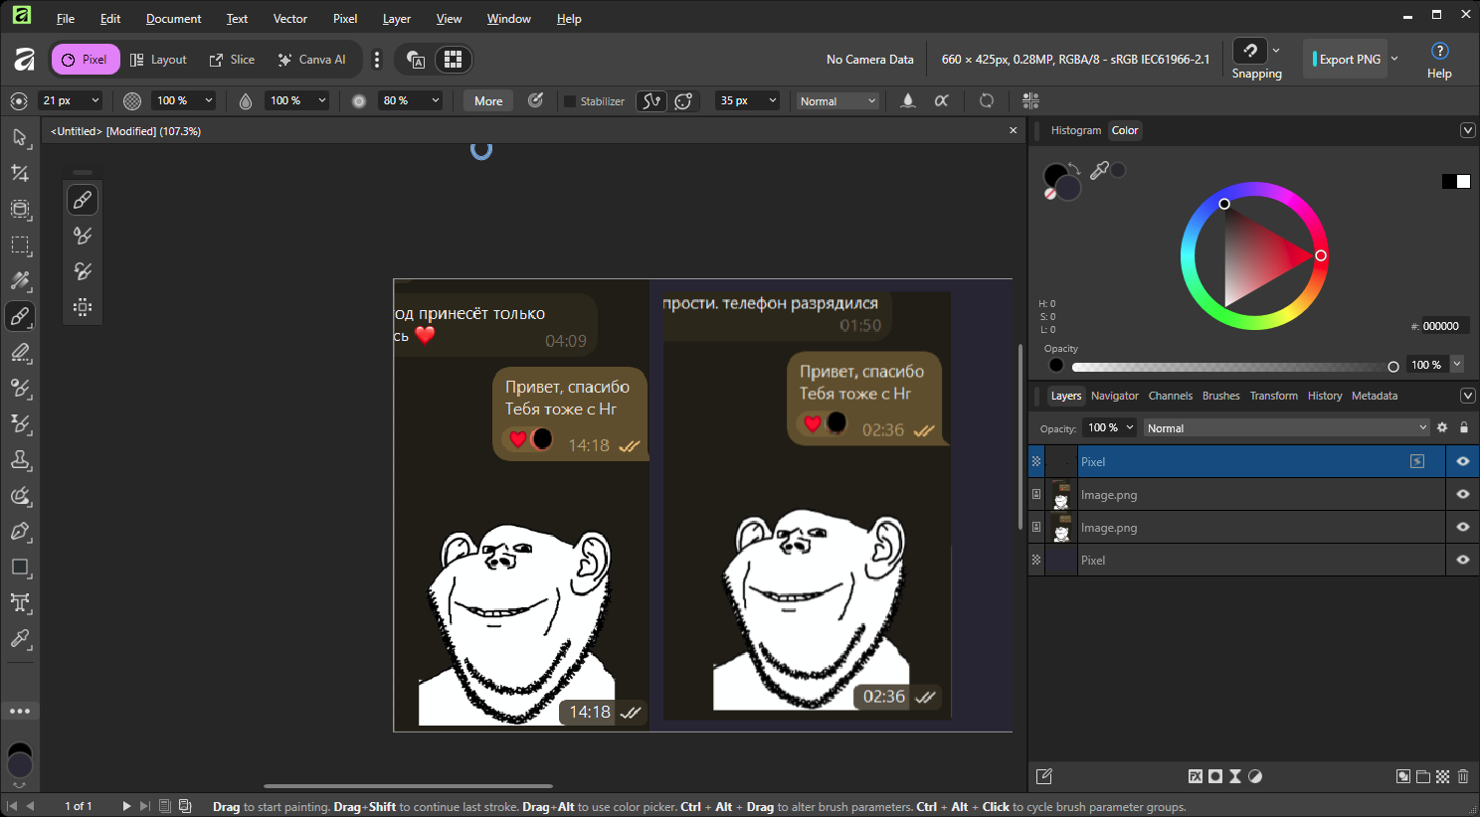
Task: Click the More button in the context toolbar
Action: point(488,101)
